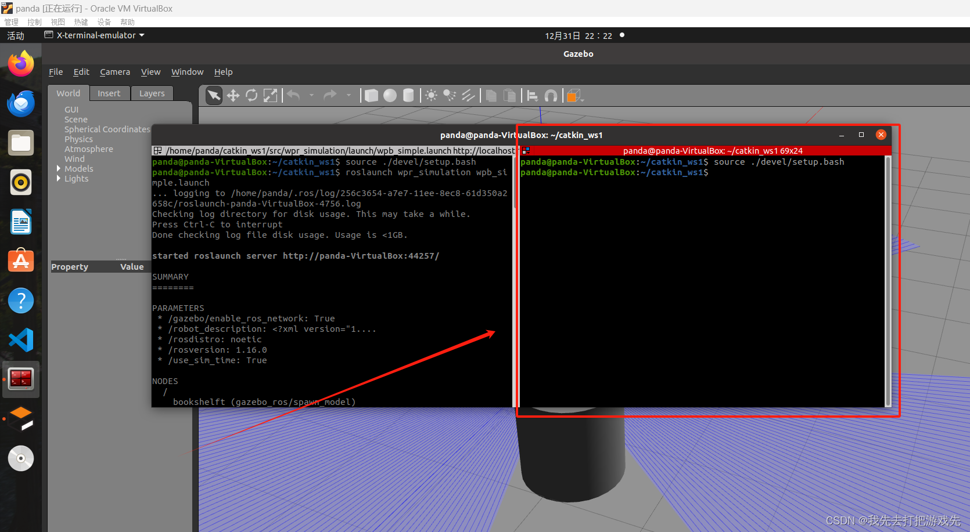
Task: Open the Camera menu
Action: pyautogui.click(x=115, y=72)
